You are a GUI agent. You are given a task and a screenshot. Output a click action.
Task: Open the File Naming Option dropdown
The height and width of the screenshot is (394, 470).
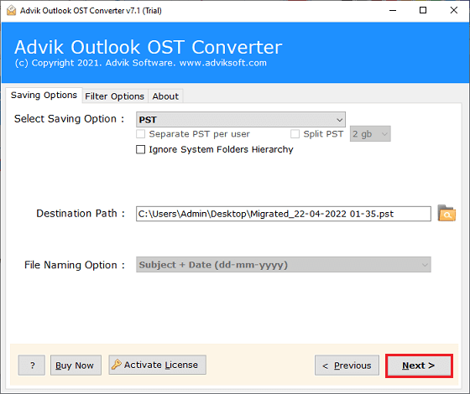click(x=284, y=265)
